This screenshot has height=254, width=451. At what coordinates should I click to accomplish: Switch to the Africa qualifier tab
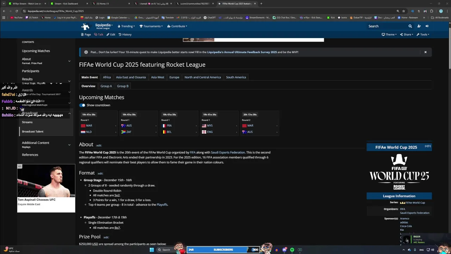(107, 77)
